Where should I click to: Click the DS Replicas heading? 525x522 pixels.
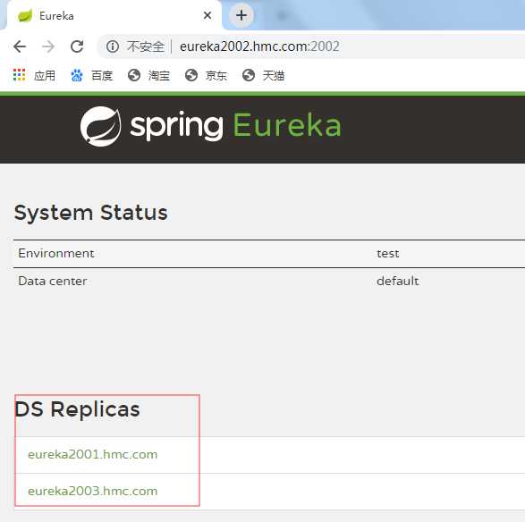coord(77,408)
